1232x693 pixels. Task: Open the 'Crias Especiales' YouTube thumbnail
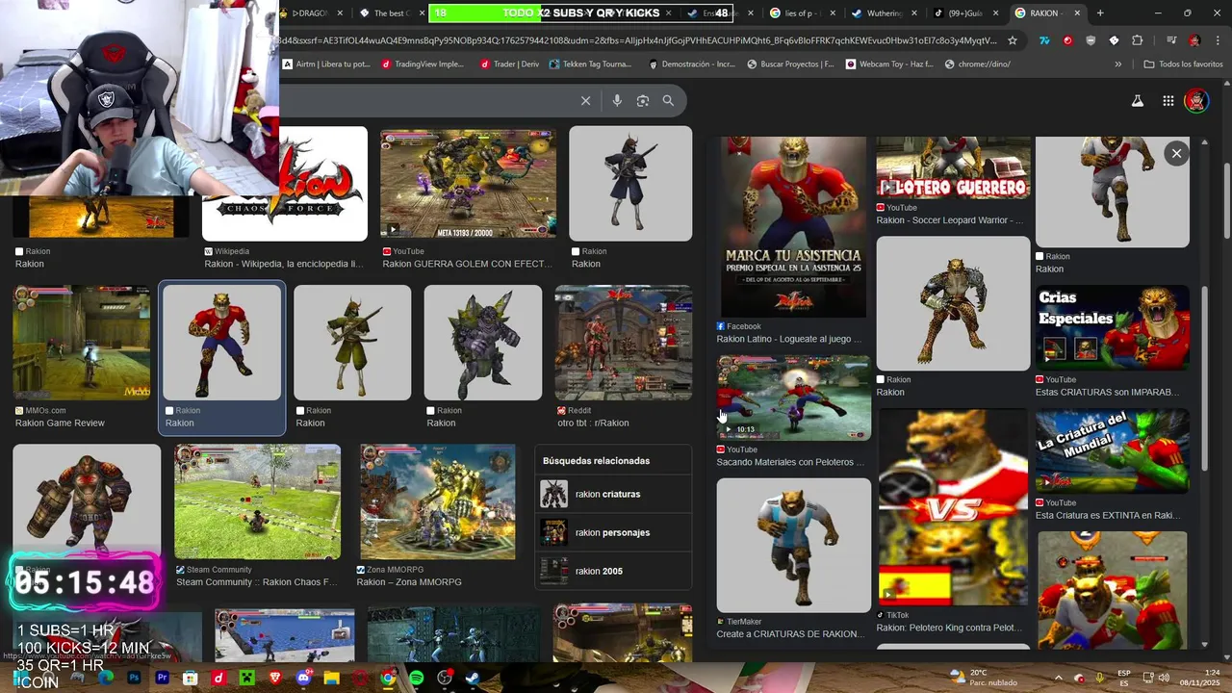click(1112, 327)
